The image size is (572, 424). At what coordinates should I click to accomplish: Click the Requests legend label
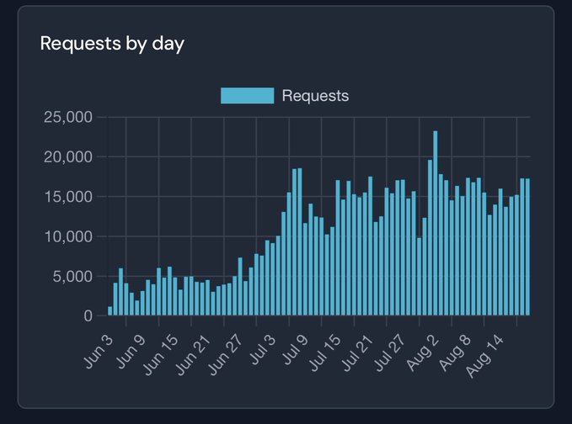click(315, 96)
